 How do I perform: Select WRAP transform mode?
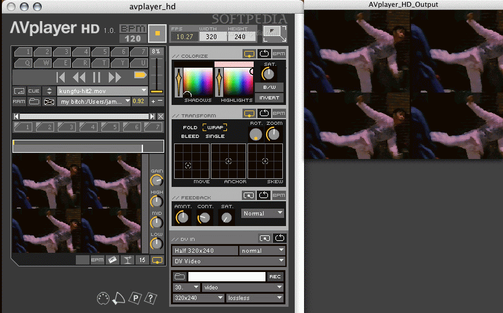coord(215,127)
